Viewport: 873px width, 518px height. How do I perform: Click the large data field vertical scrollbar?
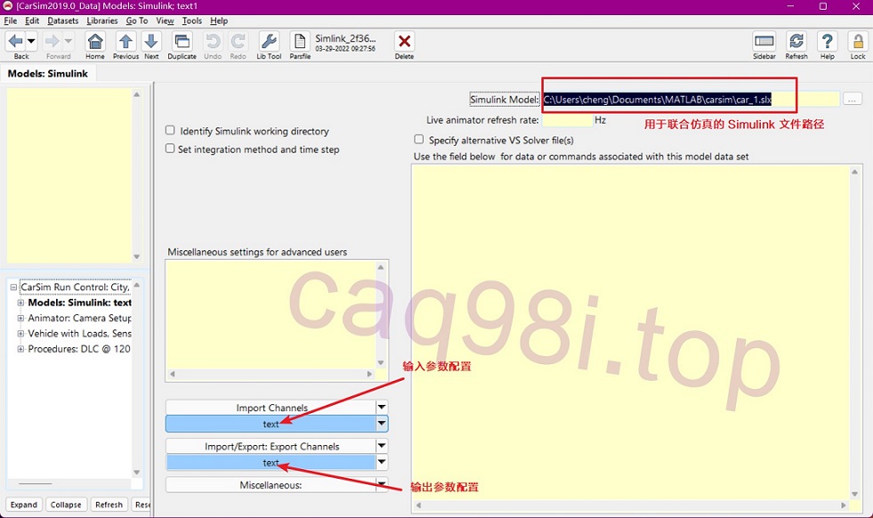854,333
